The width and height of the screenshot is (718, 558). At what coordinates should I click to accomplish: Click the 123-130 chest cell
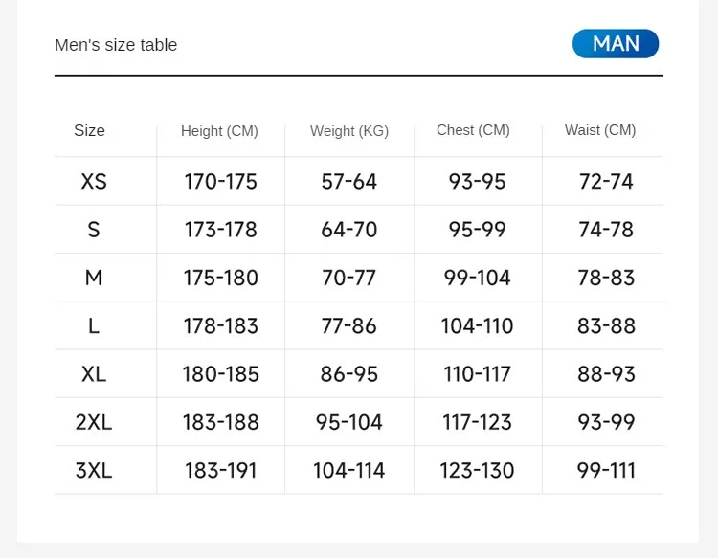coord(477,471)
